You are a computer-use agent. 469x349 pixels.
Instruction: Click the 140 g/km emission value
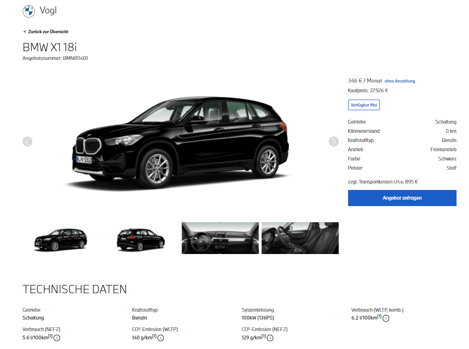point(142,337)
